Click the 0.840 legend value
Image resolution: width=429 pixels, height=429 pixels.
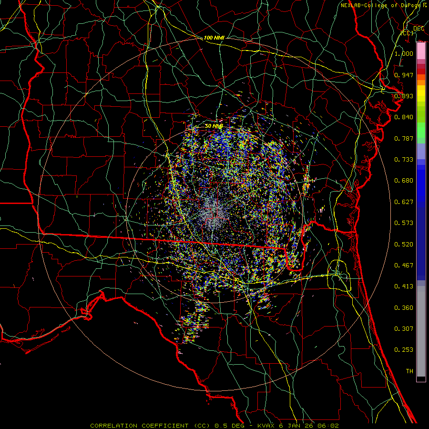tap(404, 117)
